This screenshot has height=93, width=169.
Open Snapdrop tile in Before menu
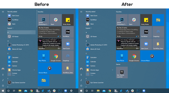tap(68, 56)
